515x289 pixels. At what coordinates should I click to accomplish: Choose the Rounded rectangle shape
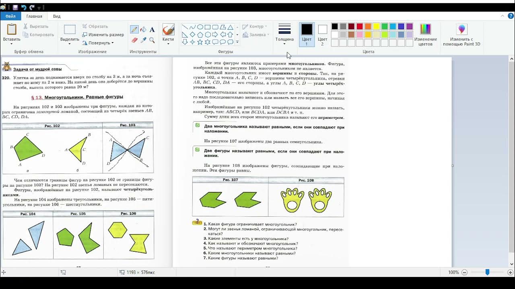coord(215,27)
